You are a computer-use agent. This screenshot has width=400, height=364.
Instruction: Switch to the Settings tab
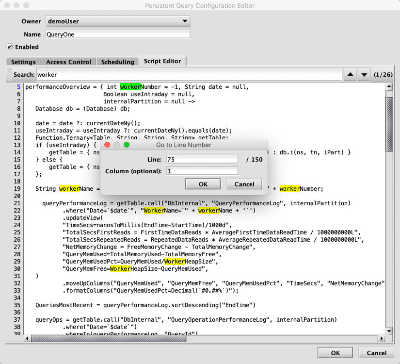coord(23,62)
